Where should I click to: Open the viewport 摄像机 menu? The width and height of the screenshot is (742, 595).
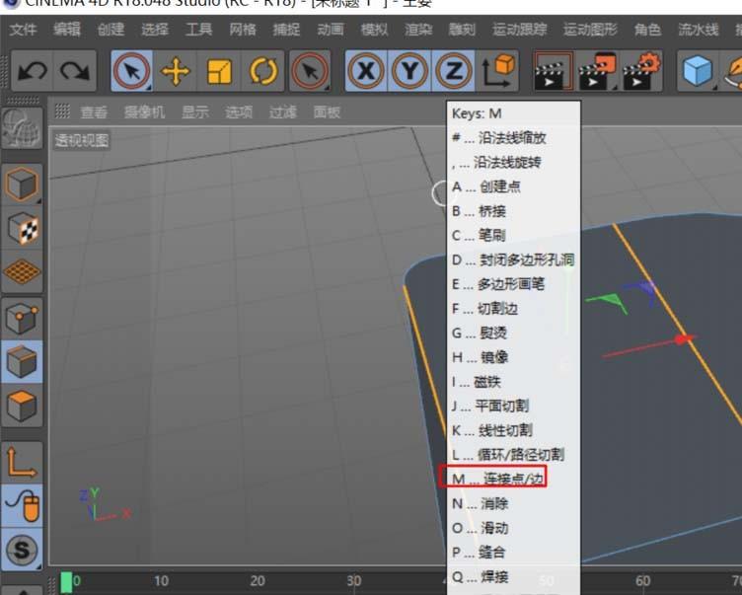tap(145, 112)
